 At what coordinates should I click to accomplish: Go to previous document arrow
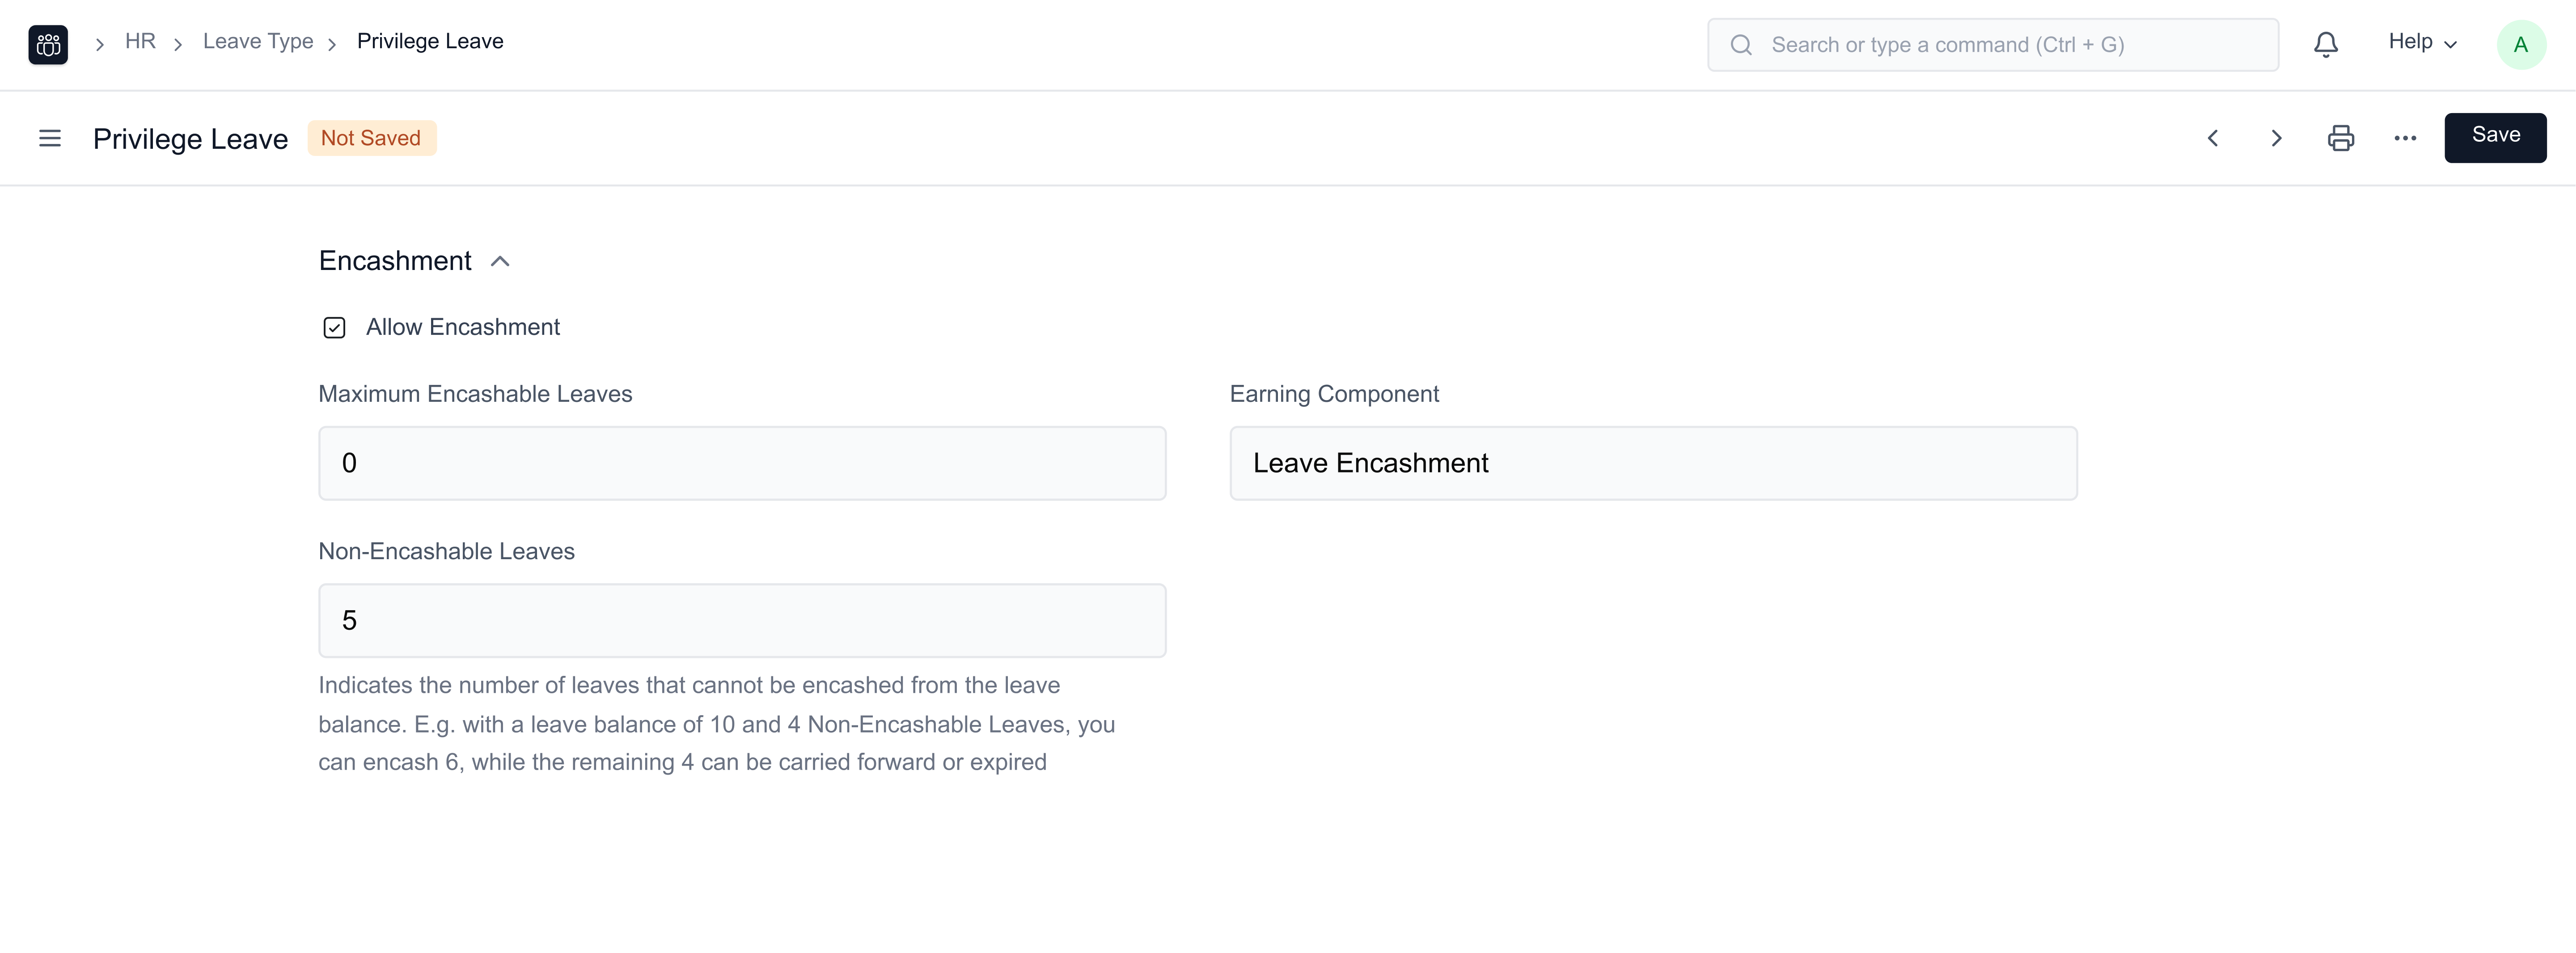pos(2213,138)
